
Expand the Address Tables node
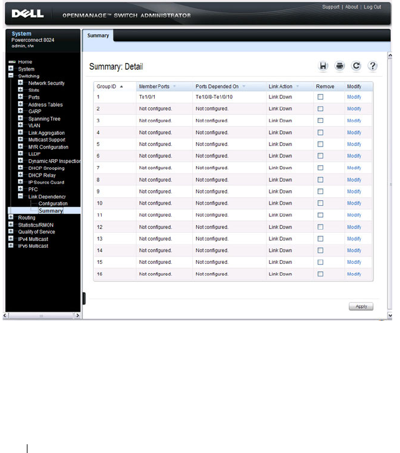tap(20, 104)
